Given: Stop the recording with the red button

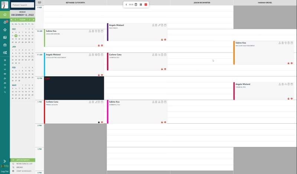Looking at the screenshot, I should click(146, 4).
